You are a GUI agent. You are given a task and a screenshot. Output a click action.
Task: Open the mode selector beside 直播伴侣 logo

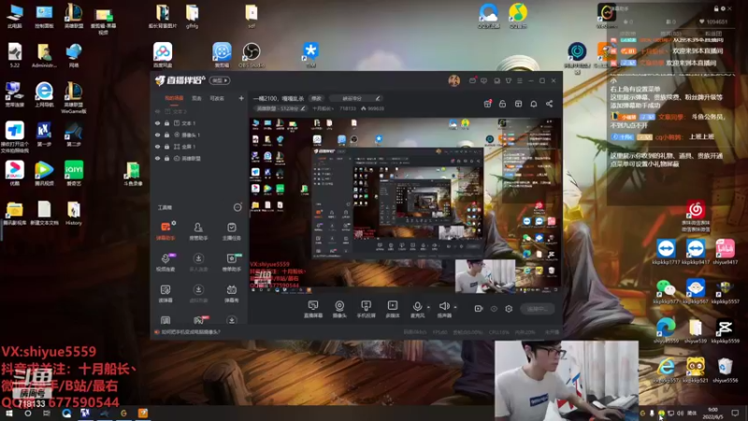[x=221, y=80]
